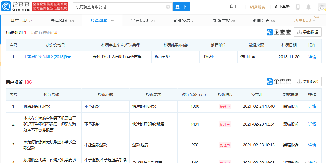Click 处理中 status for the 1300 complaint
The height and width of the screenshot is (163, 326).
[x=225, y=107]
